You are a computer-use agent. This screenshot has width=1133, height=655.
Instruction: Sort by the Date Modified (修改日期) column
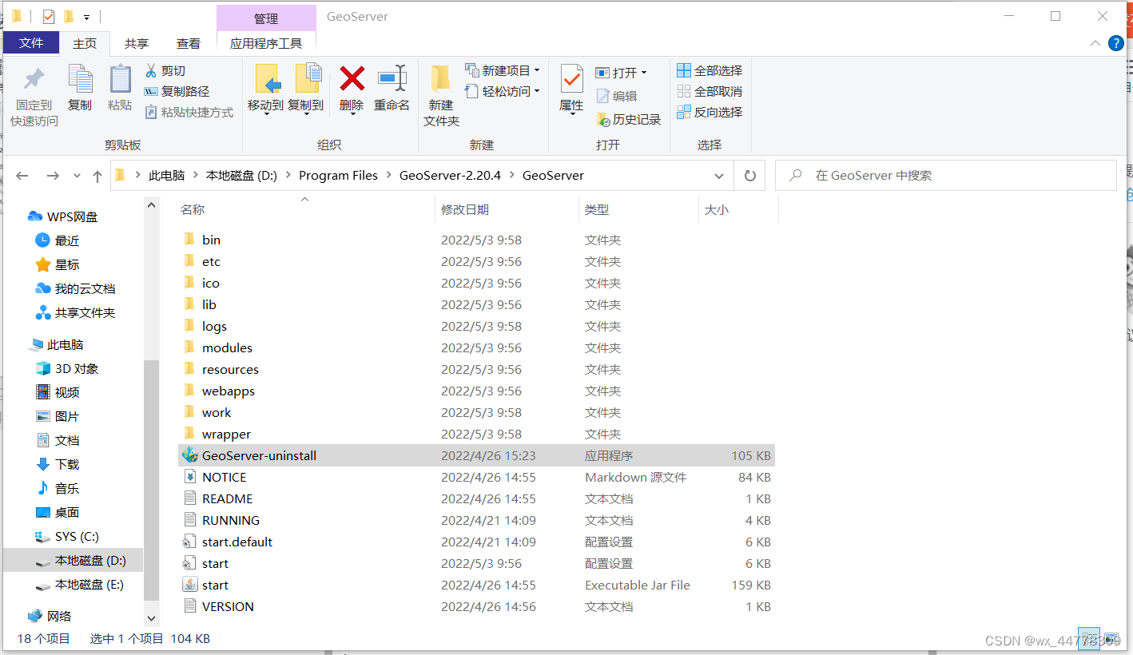(x=465, y=210)
